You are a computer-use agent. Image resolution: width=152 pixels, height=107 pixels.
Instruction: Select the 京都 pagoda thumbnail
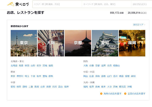point(78,43)
